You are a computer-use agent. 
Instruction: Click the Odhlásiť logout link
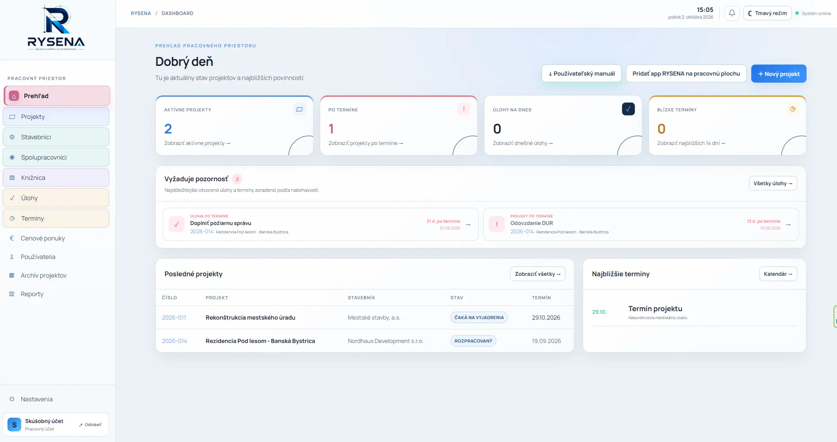pos(90,425)
